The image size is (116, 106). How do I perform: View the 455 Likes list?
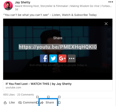tap(9, 95)
